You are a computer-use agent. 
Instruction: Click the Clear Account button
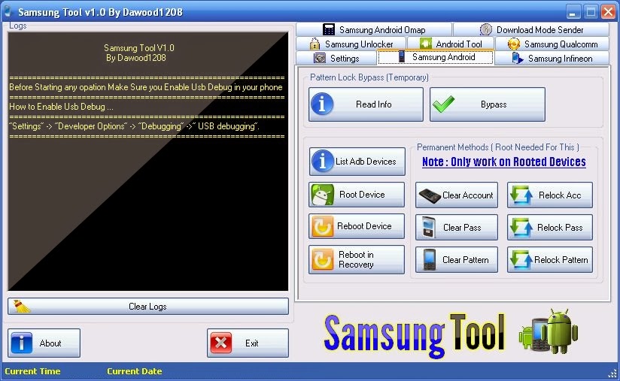[x=457, y=195]
